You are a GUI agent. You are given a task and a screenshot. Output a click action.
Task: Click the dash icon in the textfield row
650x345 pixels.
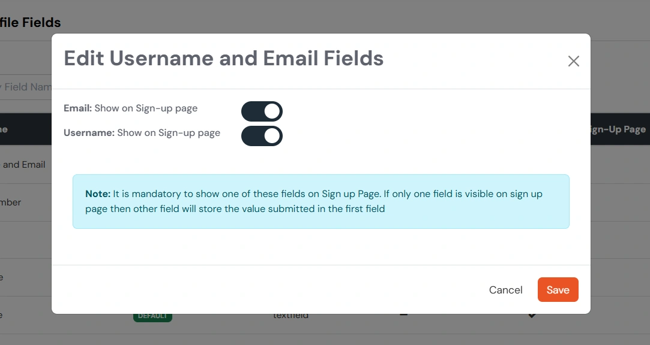pos(403,314)
